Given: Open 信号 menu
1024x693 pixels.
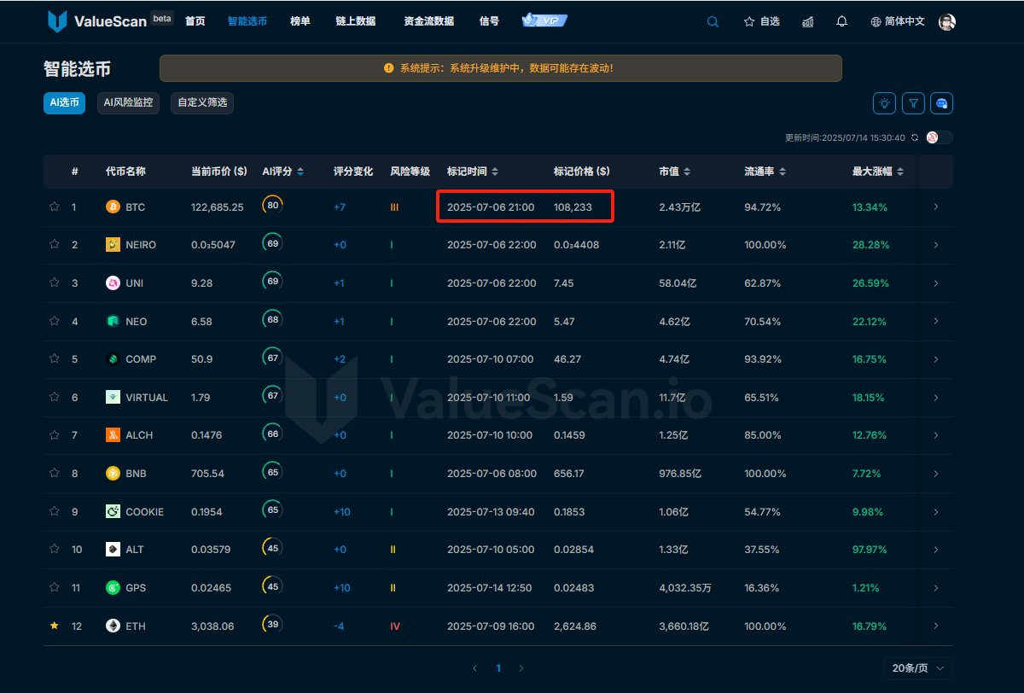Looking at the screenshot, I should click(x=490, y=21).
